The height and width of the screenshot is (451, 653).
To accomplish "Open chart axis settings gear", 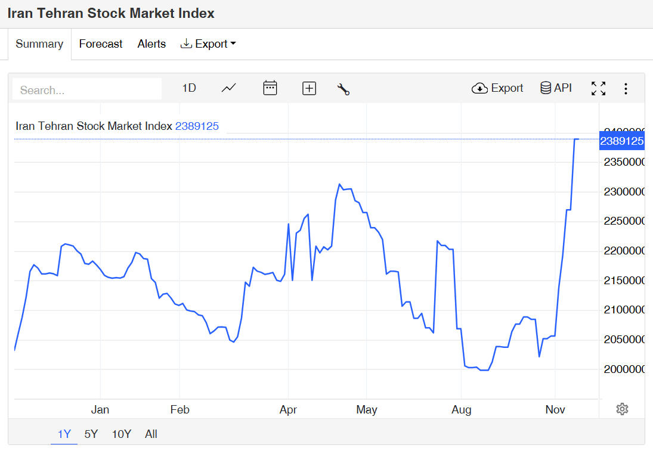I will (622, 409).
